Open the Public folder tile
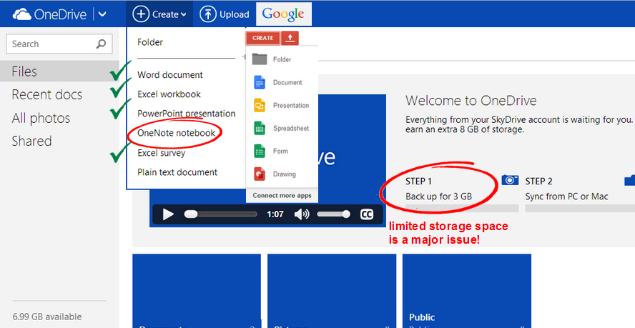This screenshot has width=635, height=328. pyautogui.click(x=466, y=291)
